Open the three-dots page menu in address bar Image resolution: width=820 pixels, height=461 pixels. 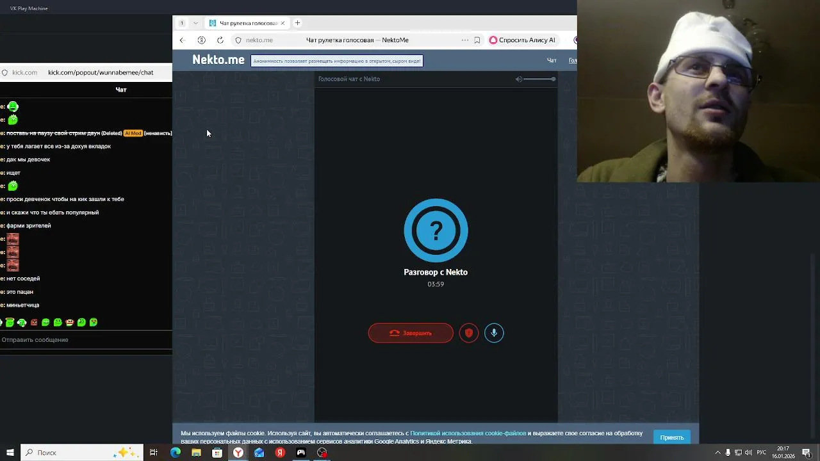pyautogui.click(x=465, y=40)
